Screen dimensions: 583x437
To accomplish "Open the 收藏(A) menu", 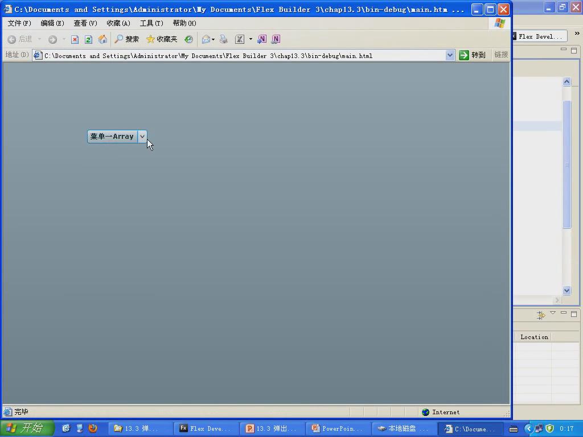I will point(118,23).
